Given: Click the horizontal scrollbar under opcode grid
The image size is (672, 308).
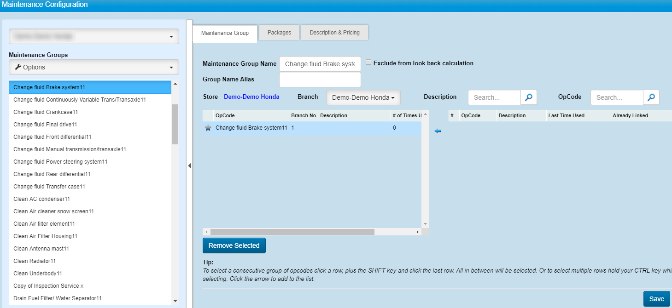Looking at the screenshot, I should pyautogui.click(x=292, y=232).
